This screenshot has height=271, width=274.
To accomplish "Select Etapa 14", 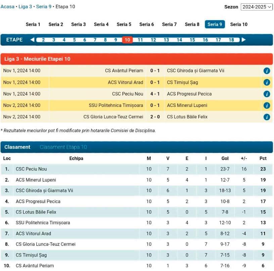I will pyautogui.click(x=179, y=40).
